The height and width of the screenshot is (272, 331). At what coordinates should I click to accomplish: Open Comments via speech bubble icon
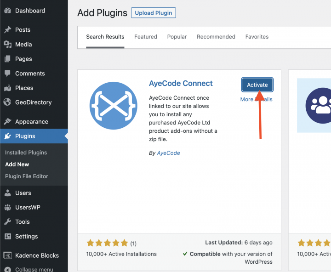pos(7,74)
